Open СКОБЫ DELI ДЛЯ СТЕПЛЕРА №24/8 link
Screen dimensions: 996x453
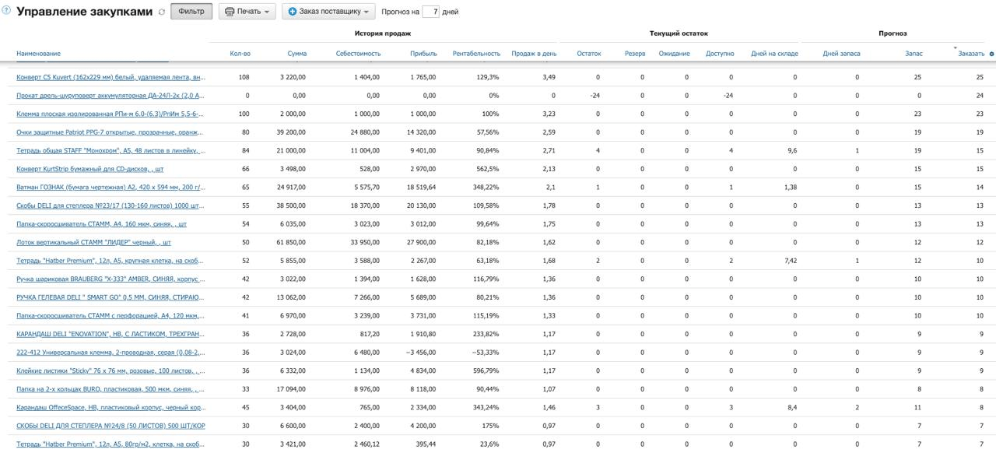pos(110,426)
